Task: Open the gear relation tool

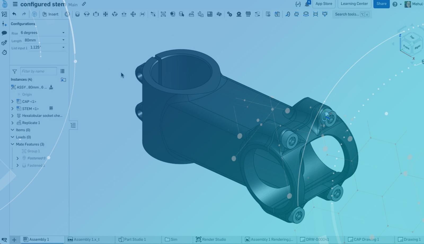Action: tap(230, 14)
